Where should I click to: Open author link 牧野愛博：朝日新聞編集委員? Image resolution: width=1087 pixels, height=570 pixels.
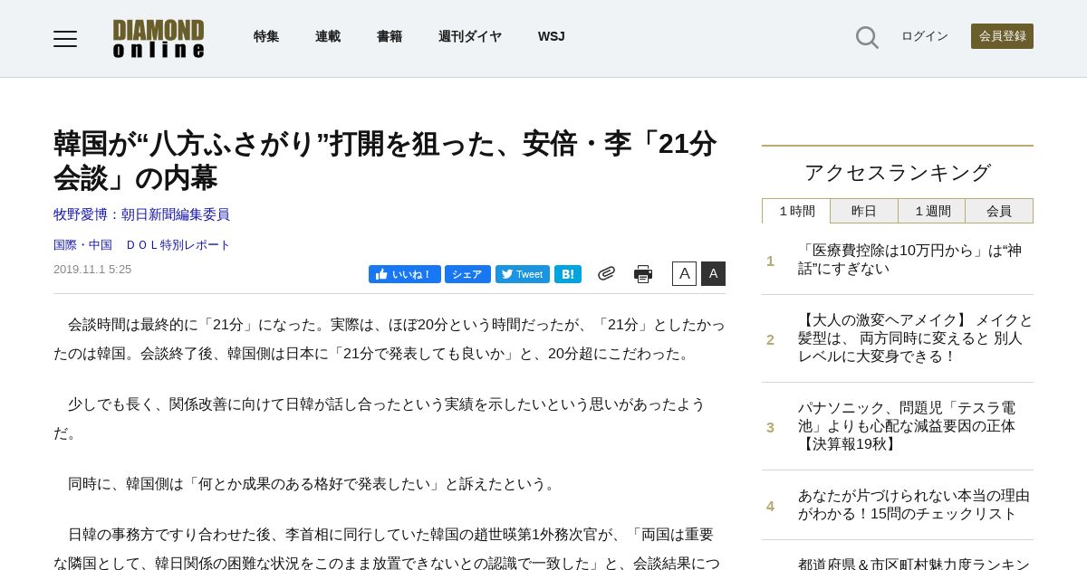point(141,214)
